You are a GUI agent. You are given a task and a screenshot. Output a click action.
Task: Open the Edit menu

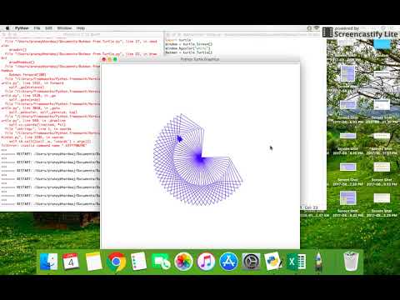(x=48, y=28)
